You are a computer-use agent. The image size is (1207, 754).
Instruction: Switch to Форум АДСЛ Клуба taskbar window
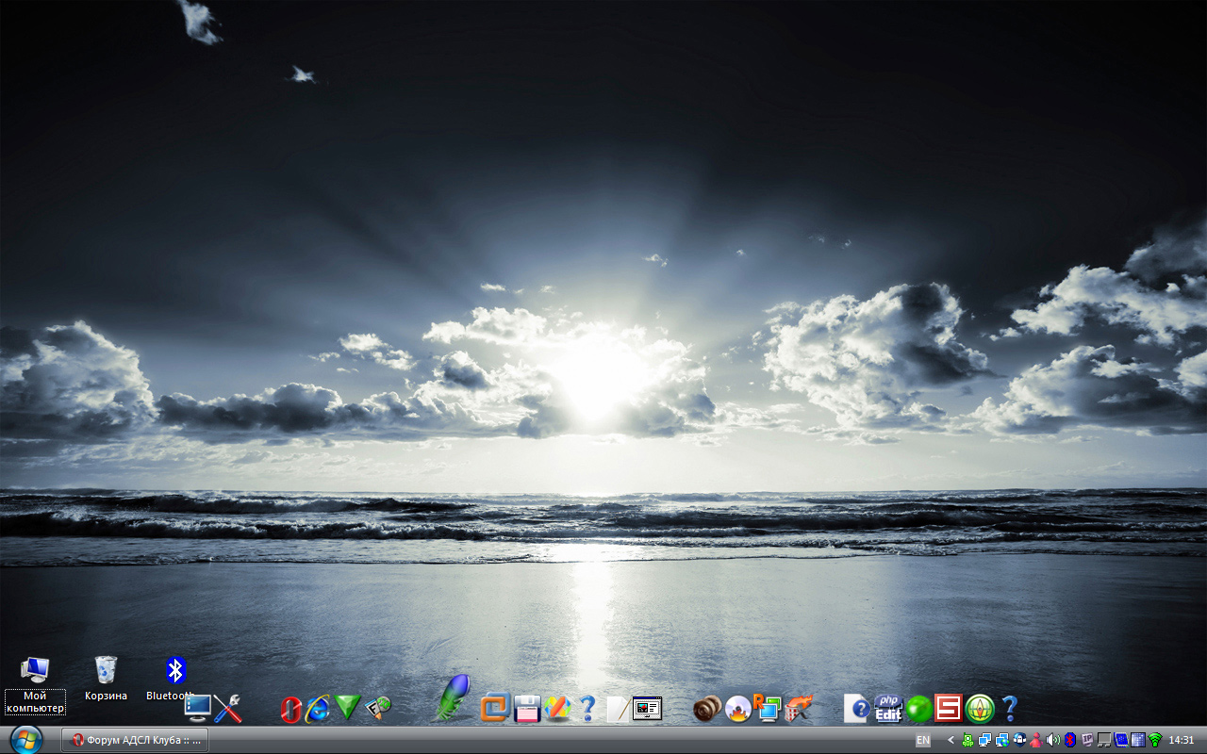[x=135, y=740]
